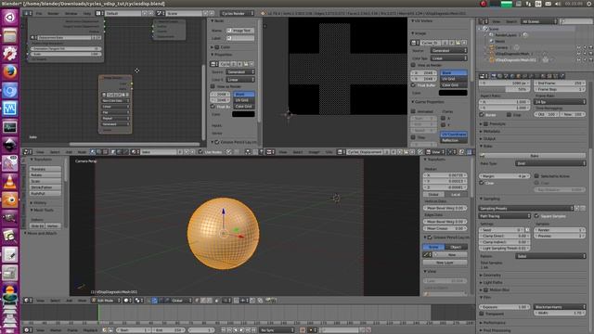Open the File menu in top bar
The image size is (594, 334).
pos(39,13)
